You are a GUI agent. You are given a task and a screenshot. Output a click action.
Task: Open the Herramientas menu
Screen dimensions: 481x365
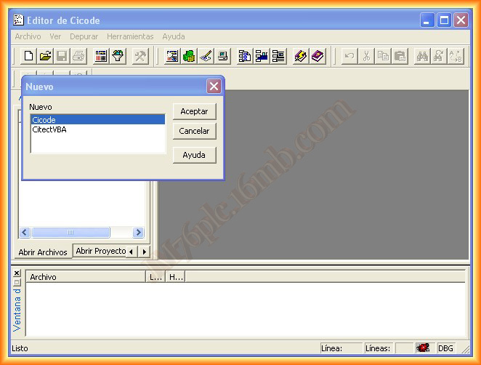[x=130, y=36]
